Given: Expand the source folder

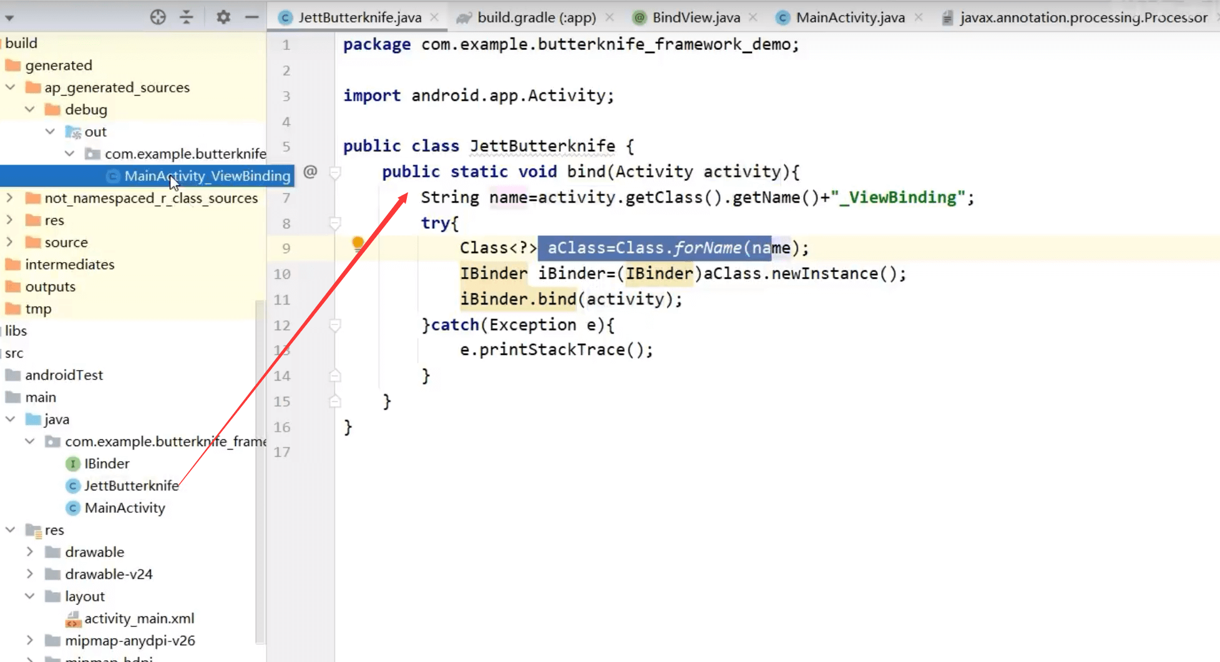Looking at the screenshot, I should pyautogui.click(x=10, y=242).
